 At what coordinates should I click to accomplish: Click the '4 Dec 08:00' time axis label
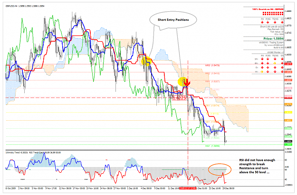146,188
